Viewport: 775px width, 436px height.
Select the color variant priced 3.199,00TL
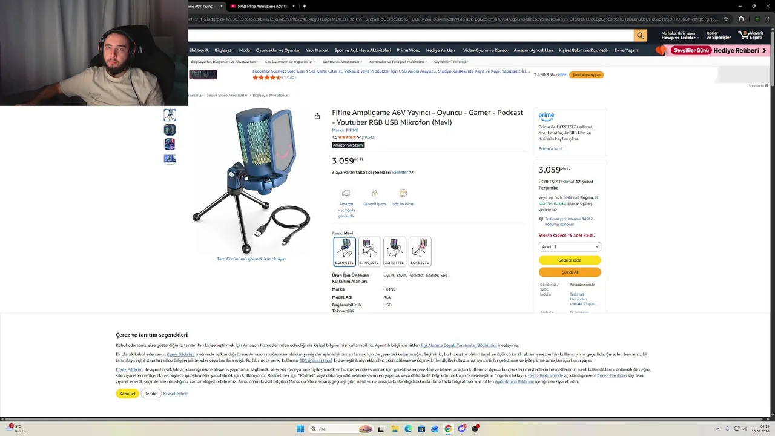(x=369, y=251)
